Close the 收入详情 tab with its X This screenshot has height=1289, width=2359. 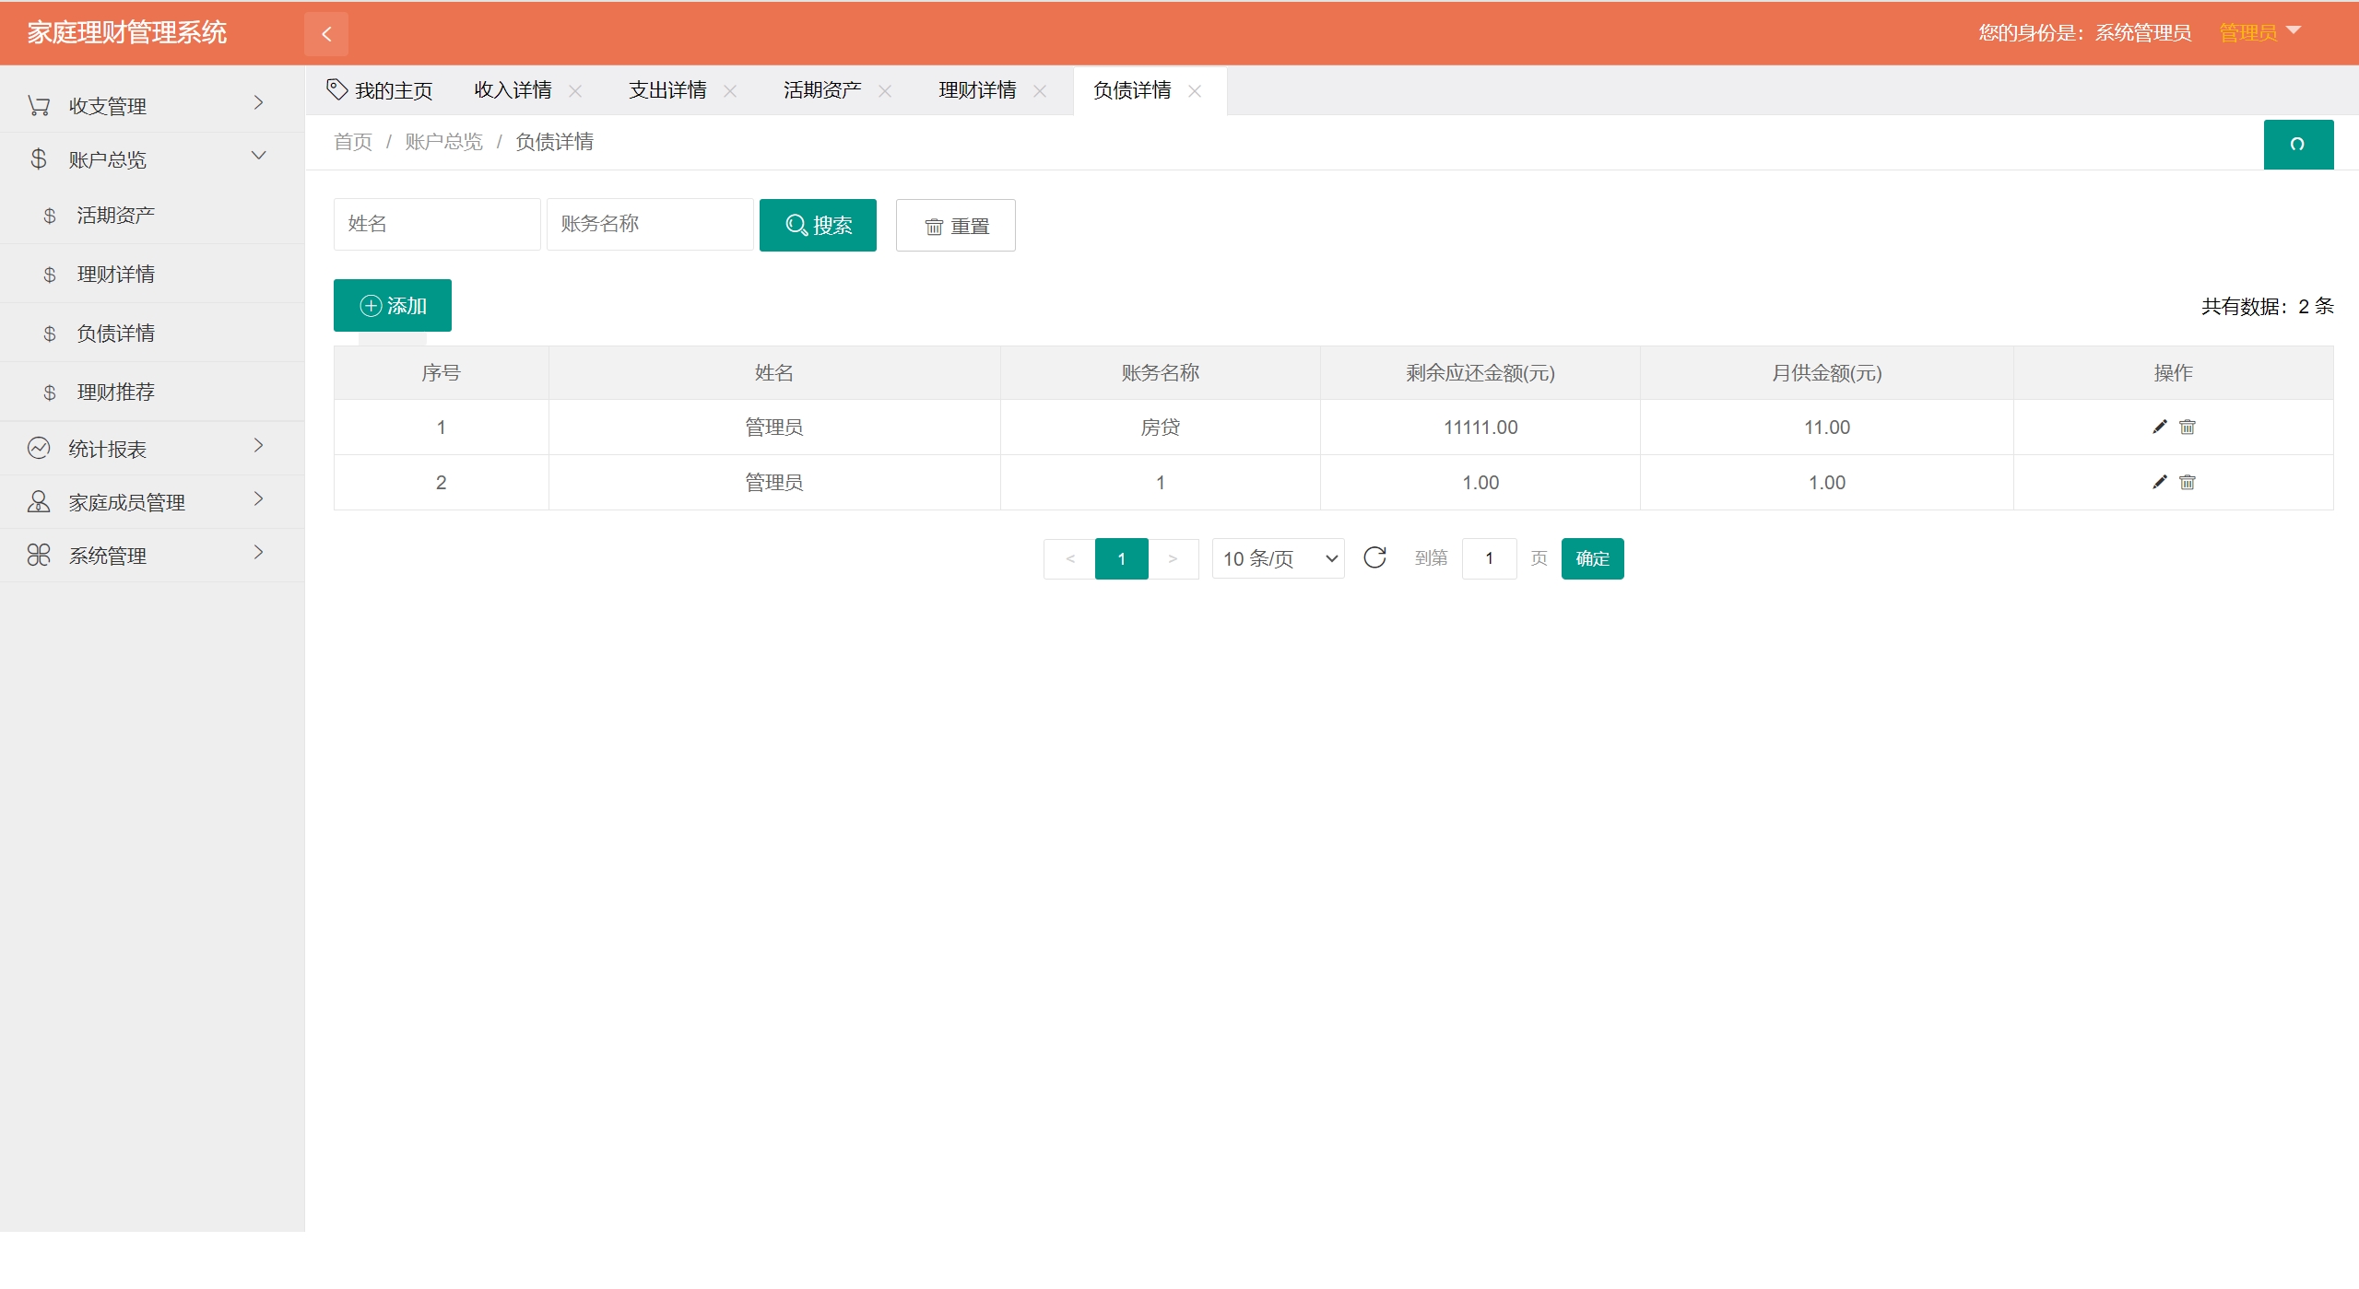point(575,91)
